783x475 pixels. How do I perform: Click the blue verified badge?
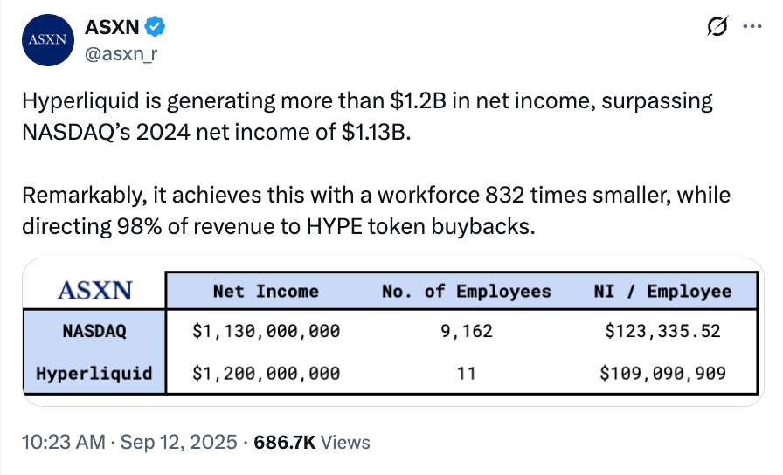coord(156,27)
